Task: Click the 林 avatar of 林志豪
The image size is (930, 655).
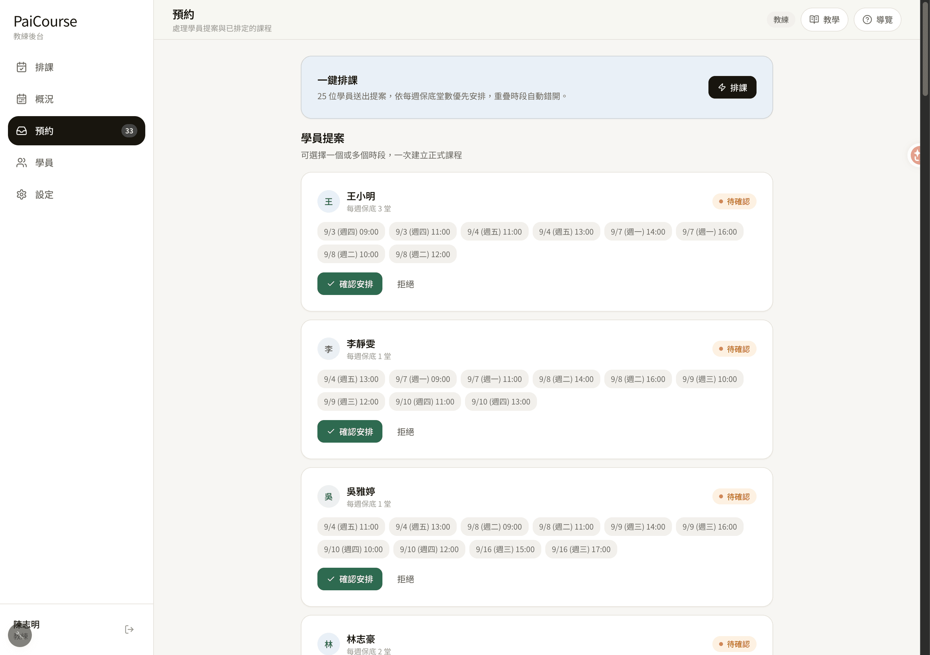Action: [x=328, y=644]
